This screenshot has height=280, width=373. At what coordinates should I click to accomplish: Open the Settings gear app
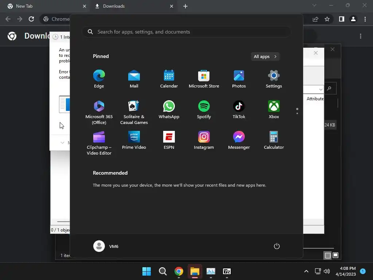click(274, 79)
